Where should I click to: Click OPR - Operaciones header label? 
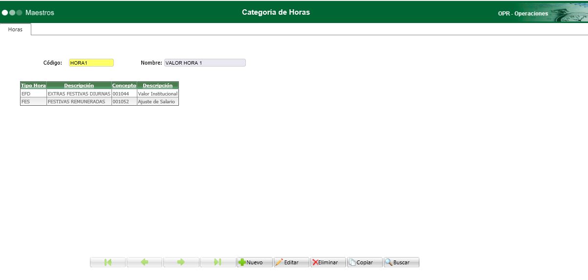tap(523, 14)
